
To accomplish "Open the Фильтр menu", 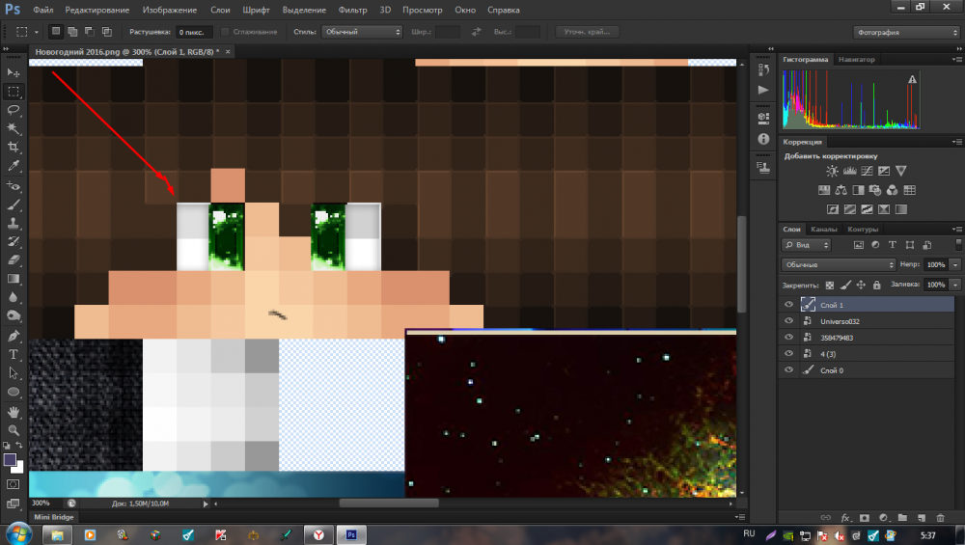I will pos(352,10).
